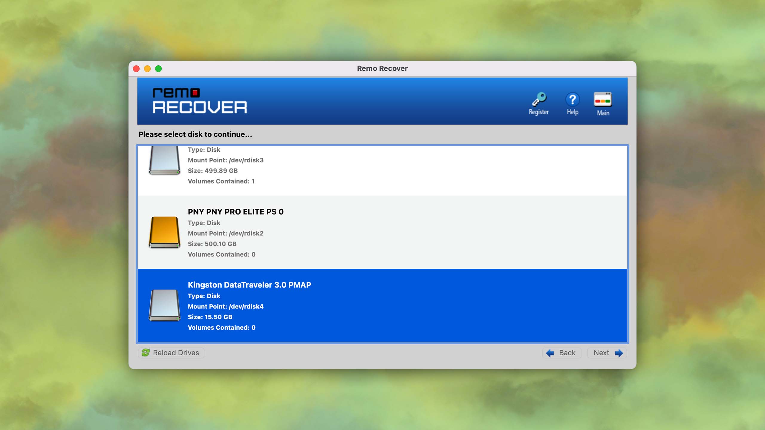Select Kingston DataTraveler 3.0 PMAP disk

click(x=382, y=305)
